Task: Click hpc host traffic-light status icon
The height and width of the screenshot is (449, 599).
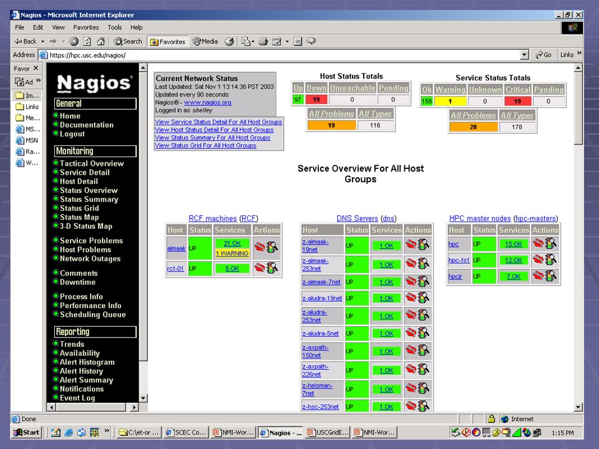Action: 551,243
